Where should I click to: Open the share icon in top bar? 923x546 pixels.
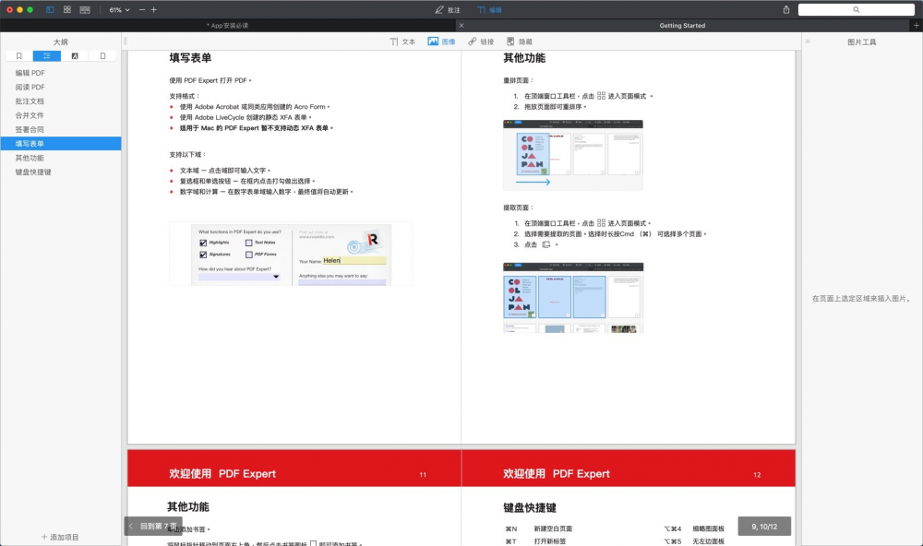[785, 9]
